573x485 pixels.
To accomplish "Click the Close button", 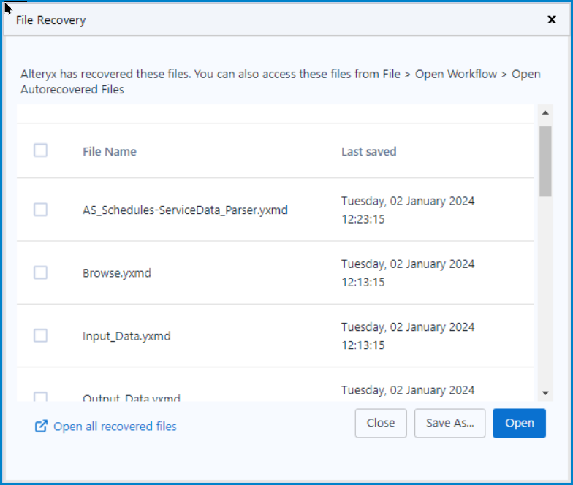I will pyautogui.click(x=381, y=423).
